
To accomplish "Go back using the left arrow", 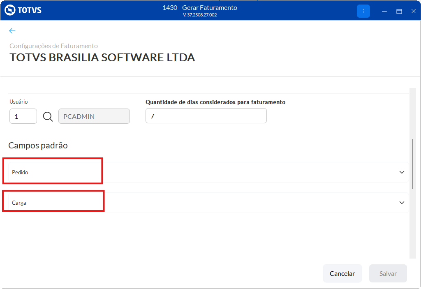I will (x=12, y=31).
